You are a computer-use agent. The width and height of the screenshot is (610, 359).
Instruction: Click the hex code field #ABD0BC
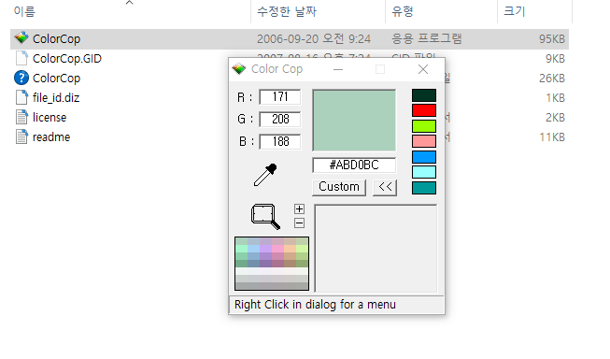pos(354,165)
